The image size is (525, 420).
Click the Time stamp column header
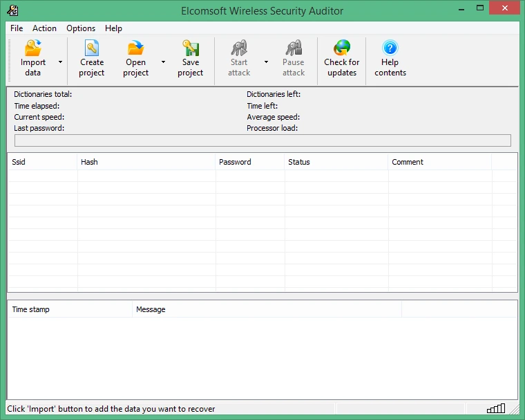pyautogui.click(x=70, y=309)
